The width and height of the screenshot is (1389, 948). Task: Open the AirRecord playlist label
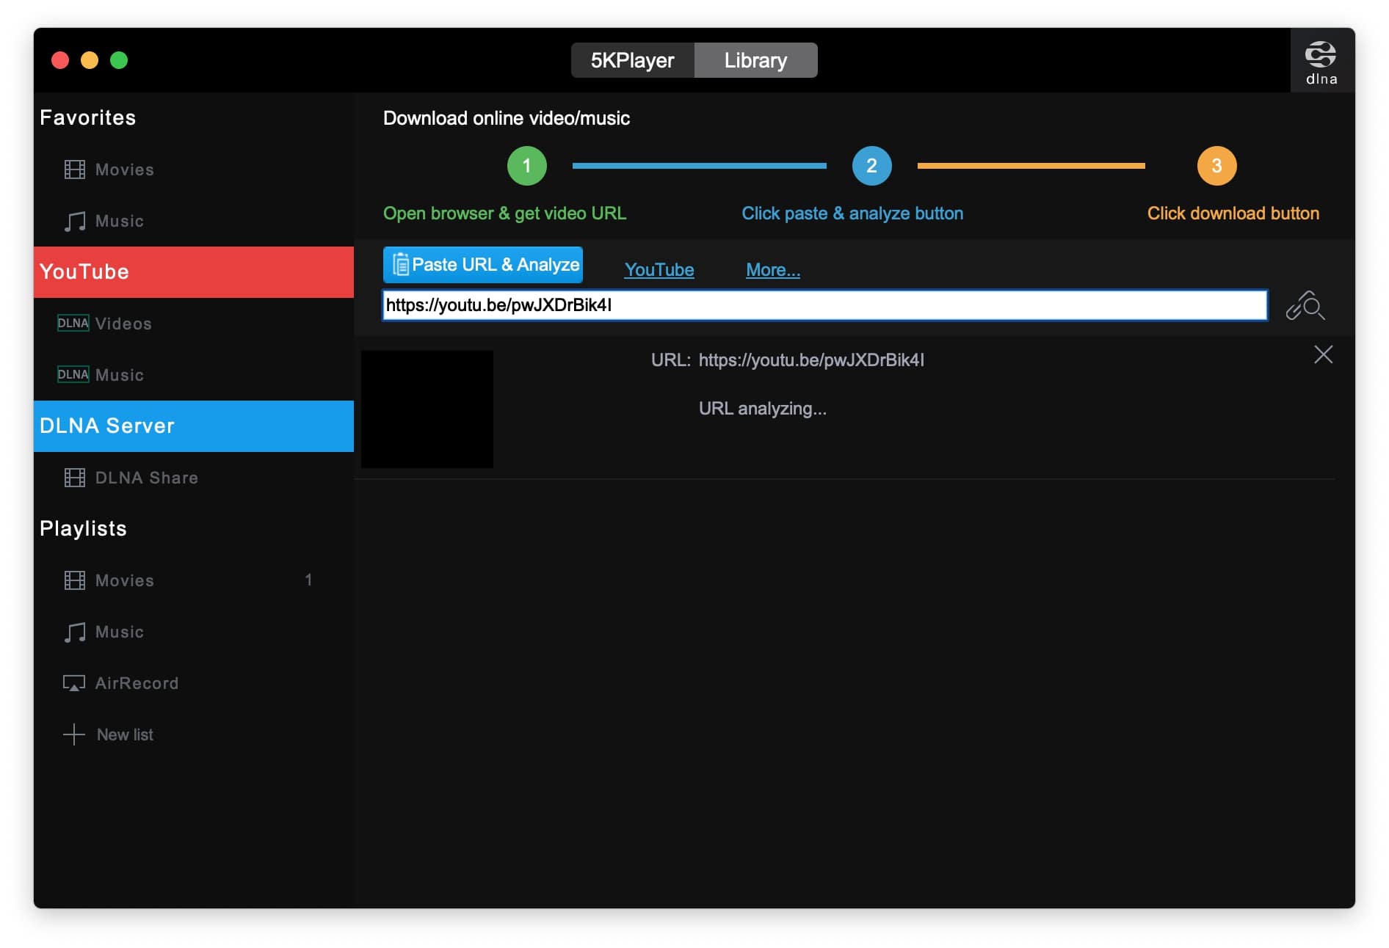137,683
